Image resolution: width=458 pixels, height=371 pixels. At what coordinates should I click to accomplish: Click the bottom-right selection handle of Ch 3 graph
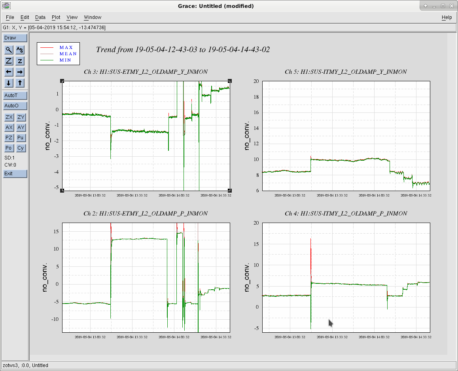(230, 191)
